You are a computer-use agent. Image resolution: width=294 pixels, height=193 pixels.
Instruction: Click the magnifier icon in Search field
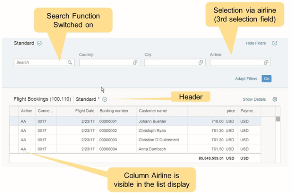point(70,63)
